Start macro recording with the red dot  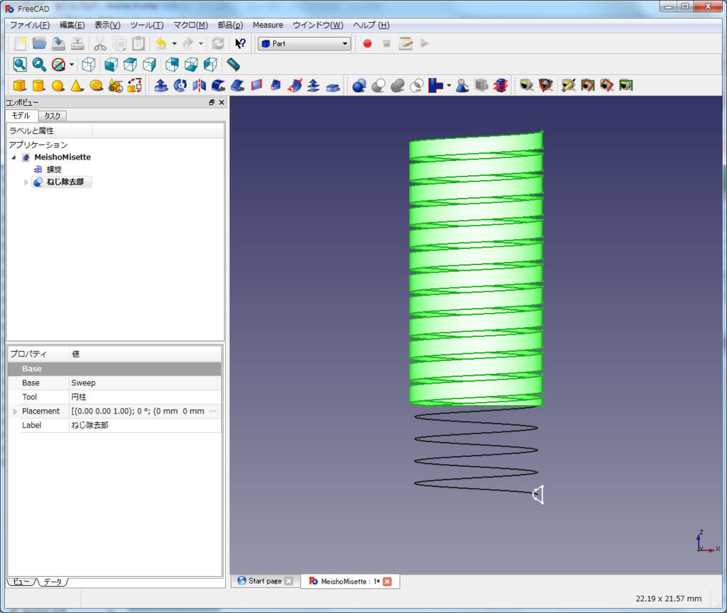coord(367,43)
